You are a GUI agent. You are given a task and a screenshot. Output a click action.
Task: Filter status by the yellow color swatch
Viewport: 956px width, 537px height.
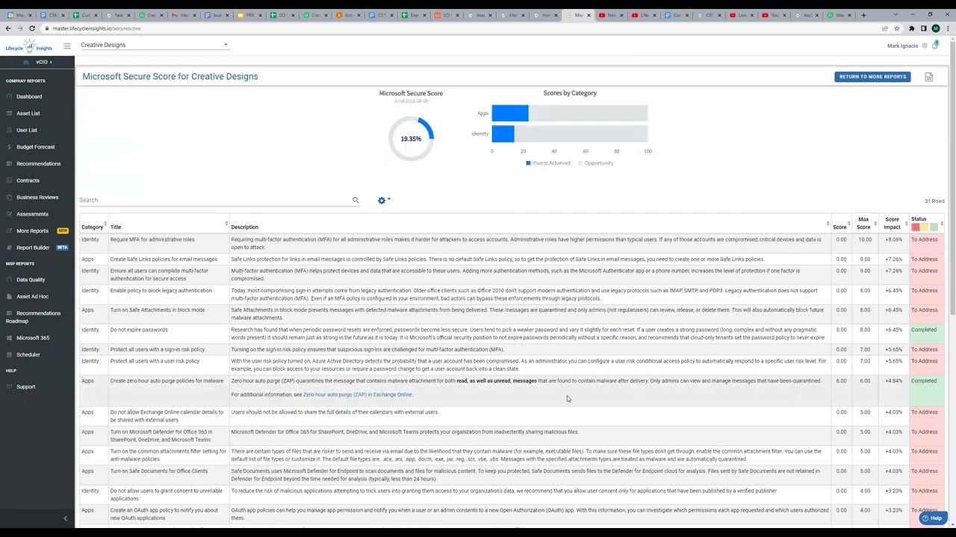(x=925, y=227)
